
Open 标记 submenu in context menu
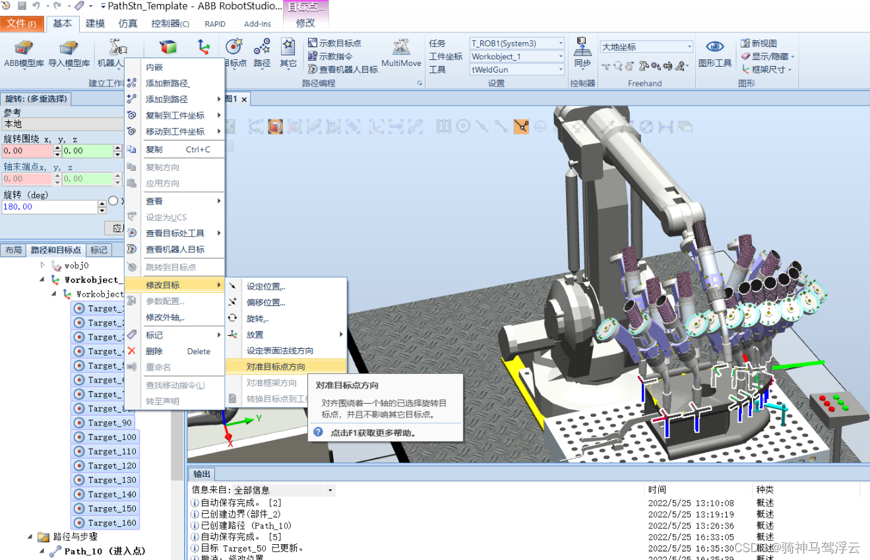click(175, 335)
